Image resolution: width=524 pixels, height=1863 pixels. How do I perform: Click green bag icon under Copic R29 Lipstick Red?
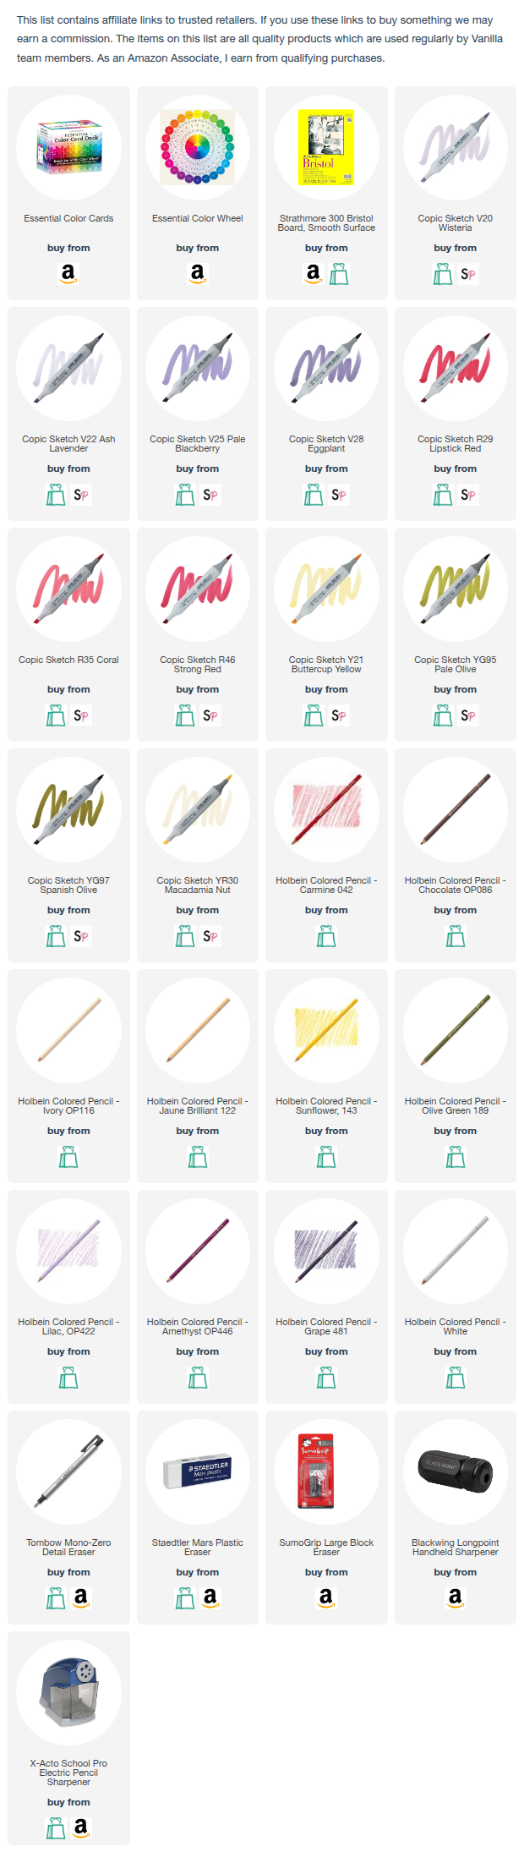pyautogui.click(x=442, y=495)
